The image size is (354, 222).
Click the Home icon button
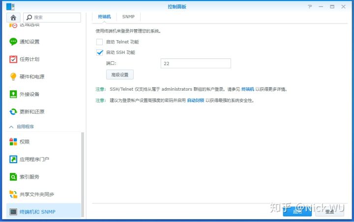tap(14, 18)
